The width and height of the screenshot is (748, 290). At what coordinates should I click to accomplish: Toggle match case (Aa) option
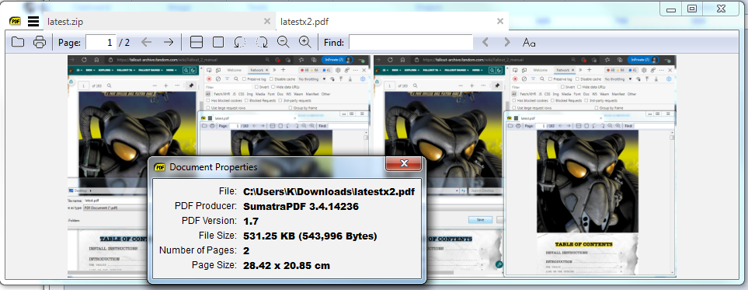[x=528, y=42]
